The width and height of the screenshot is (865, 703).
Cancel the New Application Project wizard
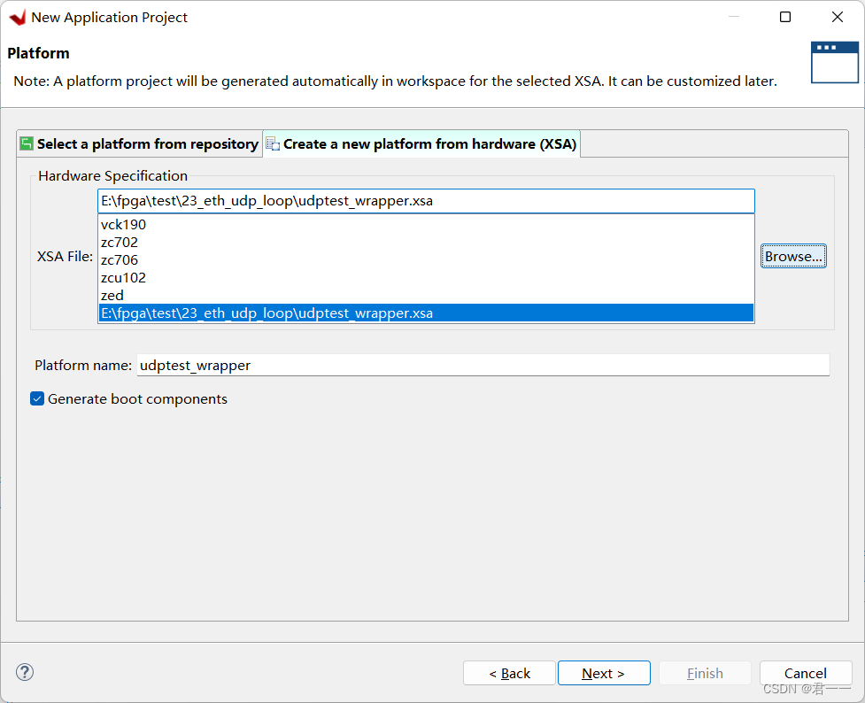806,673
